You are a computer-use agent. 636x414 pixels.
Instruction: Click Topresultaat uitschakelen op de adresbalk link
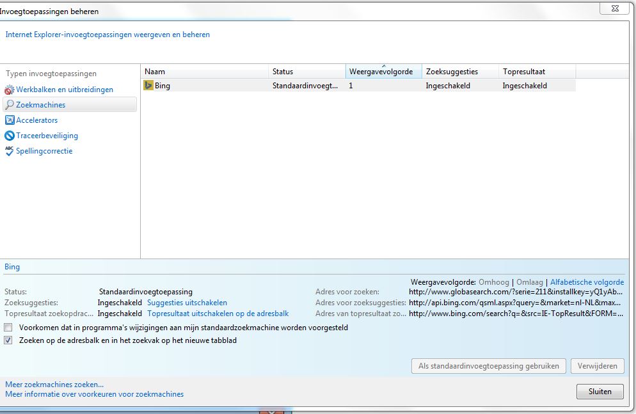pos(218,314)
